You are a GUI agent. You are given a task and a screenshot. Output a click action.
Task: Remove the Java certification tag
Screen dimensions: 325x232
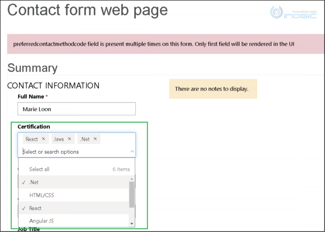(x=69, y=139)
